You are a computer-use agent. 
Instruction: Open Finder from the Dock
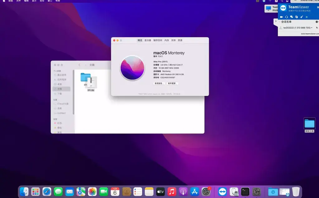[24, 192]
